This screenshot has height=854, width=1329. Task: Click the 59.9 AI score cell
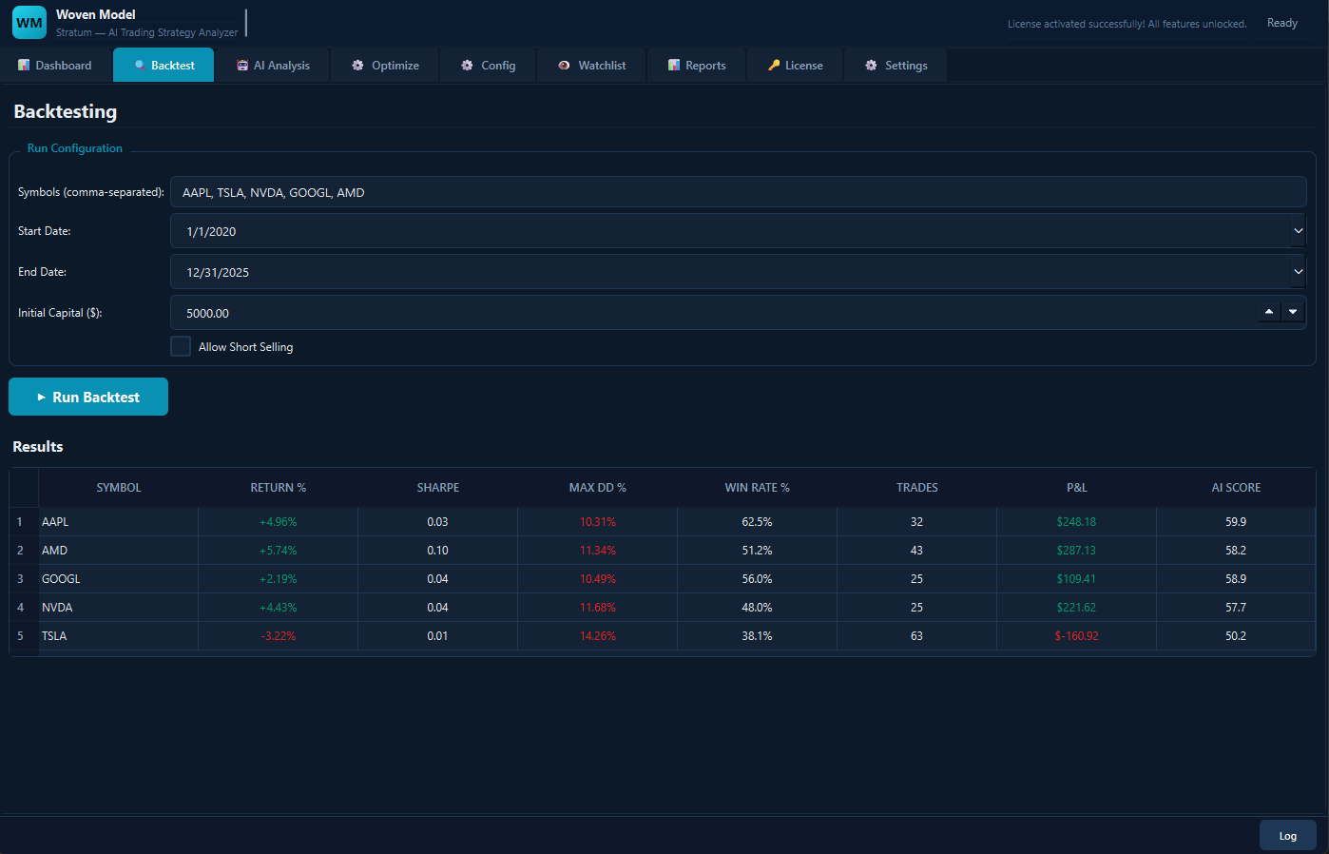pos(1236,522)
